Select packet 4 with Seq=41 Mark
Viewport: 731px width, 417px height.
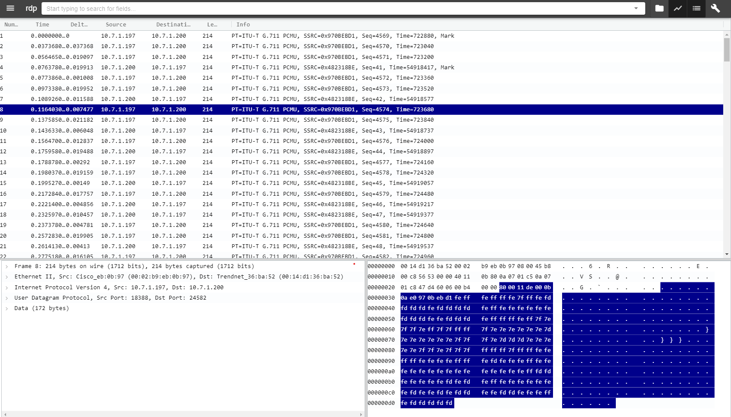[362, 68]
